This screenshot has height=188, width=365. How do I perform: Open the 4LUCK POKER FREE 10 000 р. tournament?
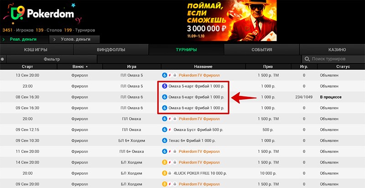[201, 173]
